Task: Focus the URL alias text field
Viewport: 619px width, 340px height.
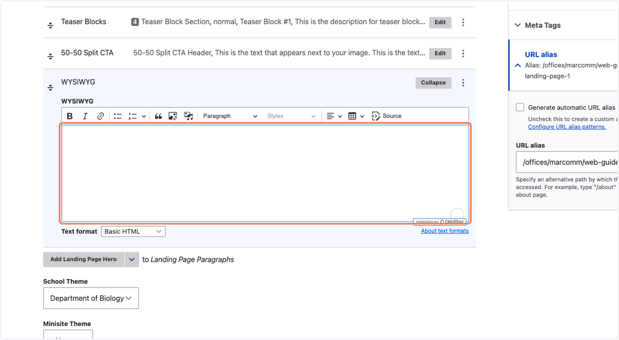Action: coord(567,162)
